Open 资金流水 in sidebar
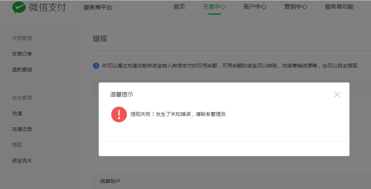Image resolution: width=371 pixels, height=189 pixels. click(x=22, y=161)
